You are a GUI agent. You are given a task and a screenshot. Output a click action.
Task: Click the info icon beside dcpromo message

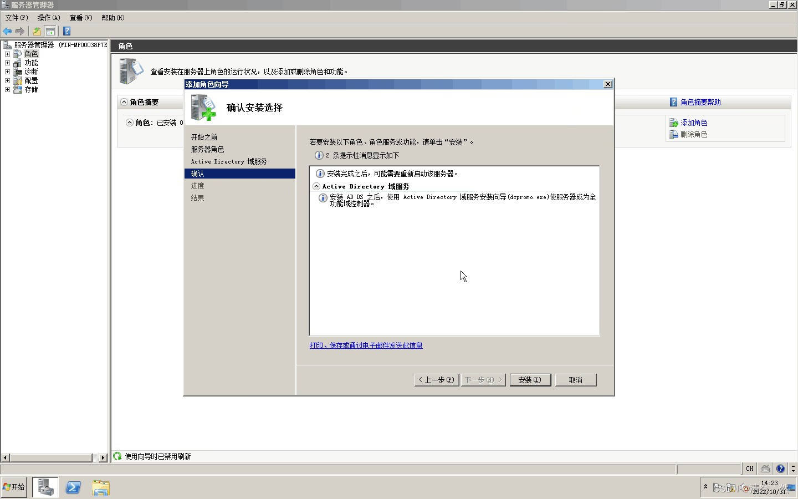pos(323,198)
